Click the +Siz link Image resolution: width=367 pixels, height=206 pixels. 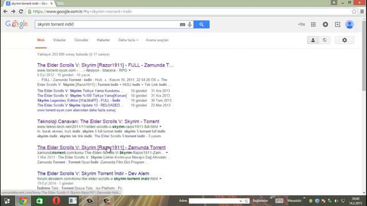tap(302, 24)
